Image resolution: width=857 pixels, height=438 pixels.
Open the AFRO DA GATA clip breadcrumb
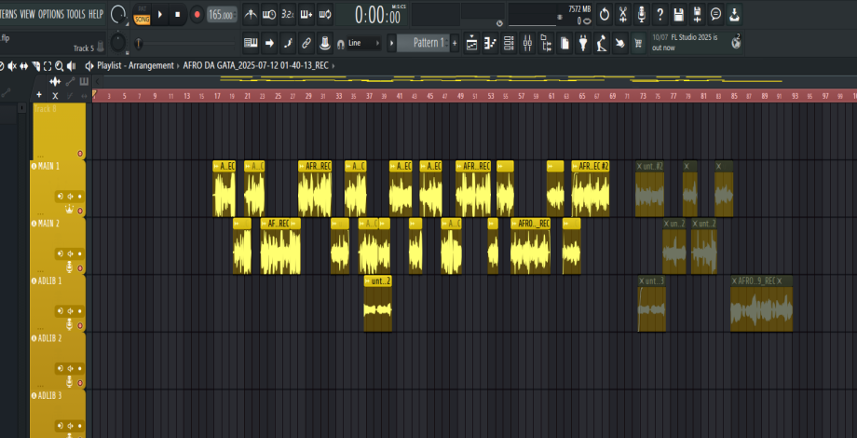tap(256, 66)
